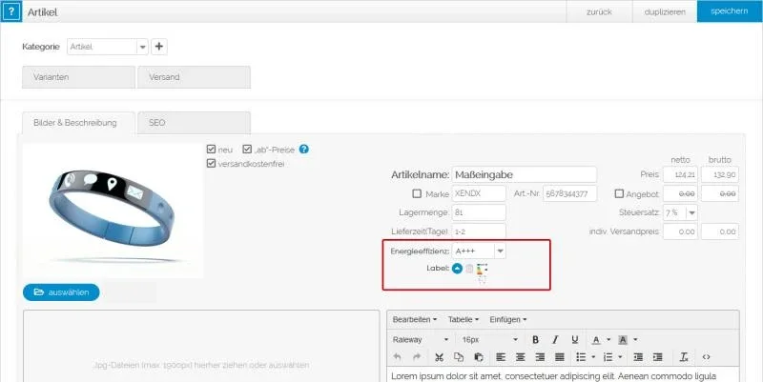The width and height of the screenshot is (763, 382).
Task: Add a category with the plus icon
Action: click(x=159, y=47)
